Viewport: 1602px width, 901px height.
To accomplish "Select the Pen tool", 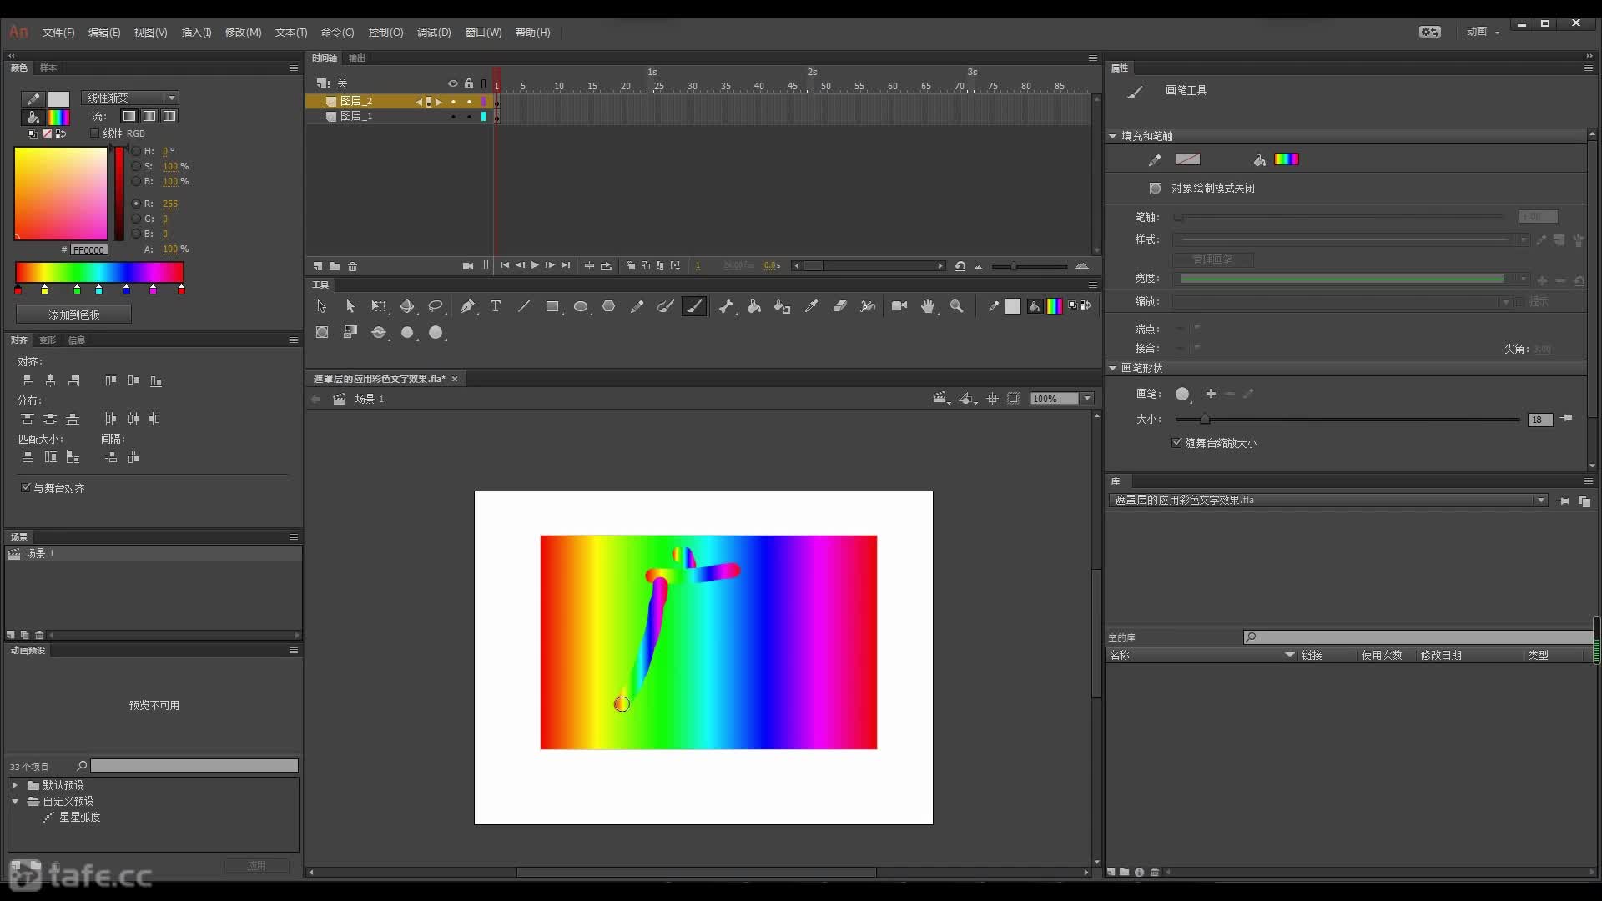I will pos(467,307).
